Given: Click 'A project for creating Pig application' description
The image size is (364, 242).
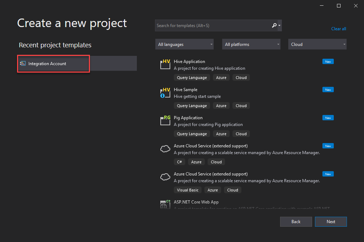Looking at the screenshot, I should 208,124.
